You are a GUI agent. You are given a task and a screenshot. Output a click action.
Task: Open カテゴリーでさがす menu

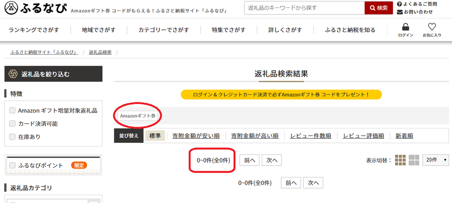[x=164, y=30]
